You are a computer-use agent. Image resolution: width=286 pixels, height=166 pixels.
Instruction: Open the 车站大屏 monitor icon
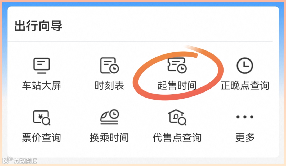[42, 66]
